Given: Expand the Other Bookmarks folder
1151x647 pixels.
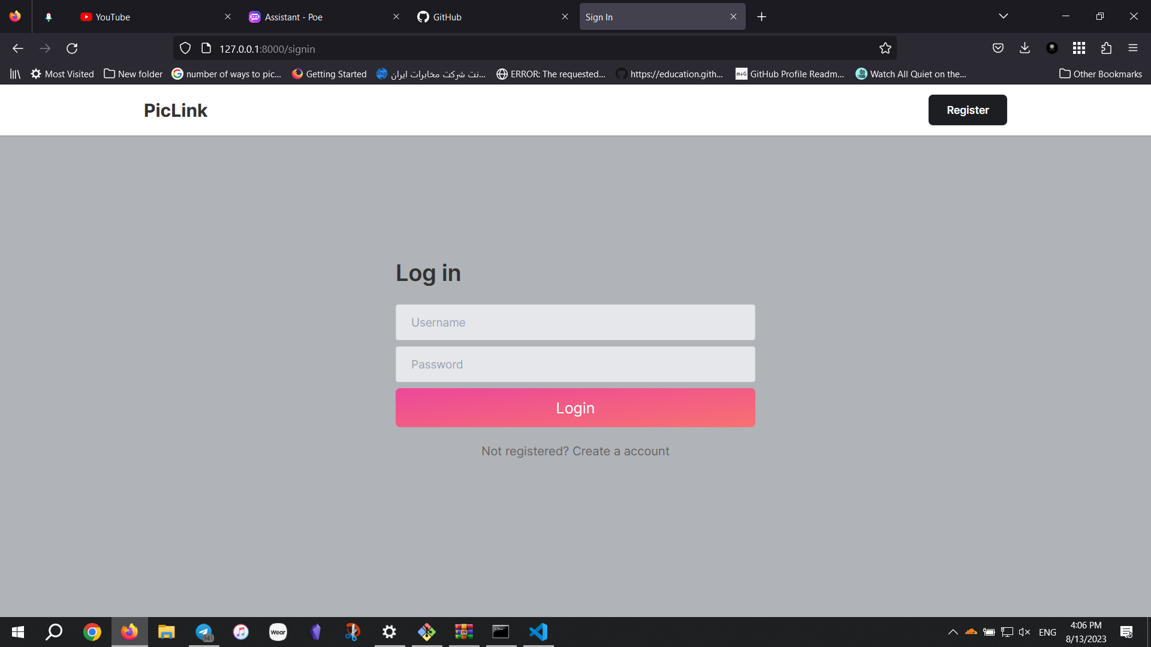Looking at the screenshot, I should coord(1101,74).
